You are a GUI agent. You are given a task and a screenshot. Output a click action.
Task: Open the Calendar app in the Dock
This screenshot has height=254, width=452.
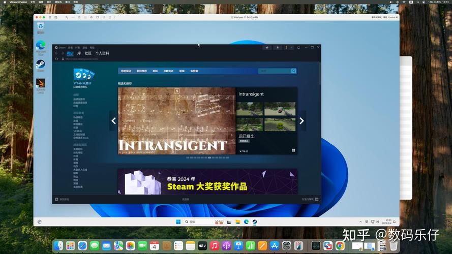point(154,246)
